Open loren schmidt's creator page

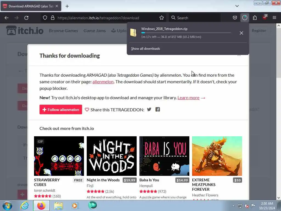click(45, 191)
